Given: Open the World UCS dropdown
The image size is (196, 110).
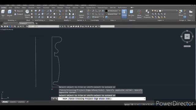Looking at the screenshot, I should (98, 17).
